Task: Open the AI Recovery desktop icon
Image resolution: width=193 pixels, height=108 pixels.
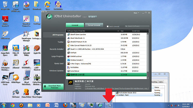Action: (x=5, y=35)
